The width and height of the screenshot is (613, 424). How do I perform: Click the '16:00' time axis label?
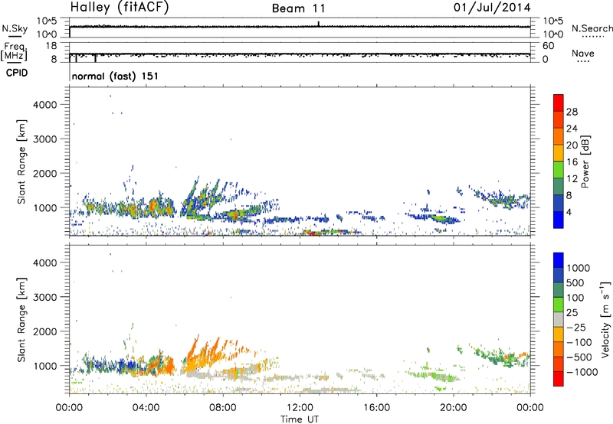pos(376,408)
